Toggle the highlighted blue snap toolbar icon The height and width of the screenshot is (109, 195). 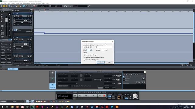[24, 6]
